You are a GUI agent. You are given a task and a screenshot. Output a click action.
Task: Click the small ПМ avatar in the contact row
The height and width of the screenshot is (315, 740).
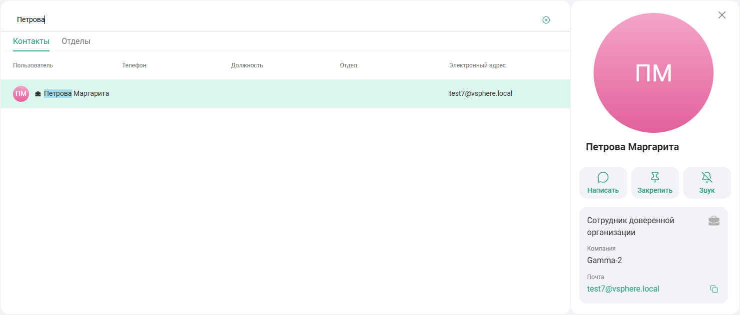[x=21, y=93]
